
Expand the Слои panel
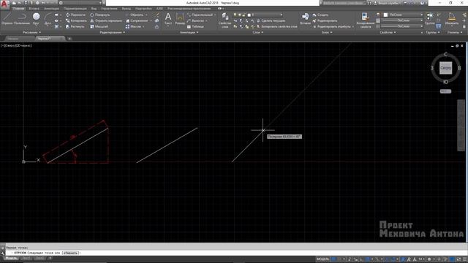[x=257, y=32]
